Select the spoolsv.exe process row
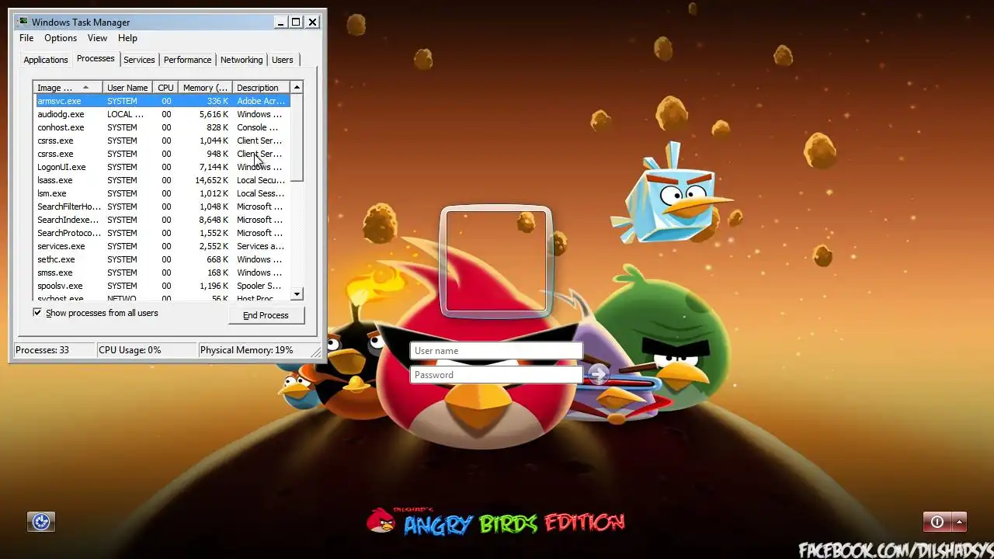Image resolution: width=994 pixels, height=559 pixels. pyautogui.click(x=162, y=286)
